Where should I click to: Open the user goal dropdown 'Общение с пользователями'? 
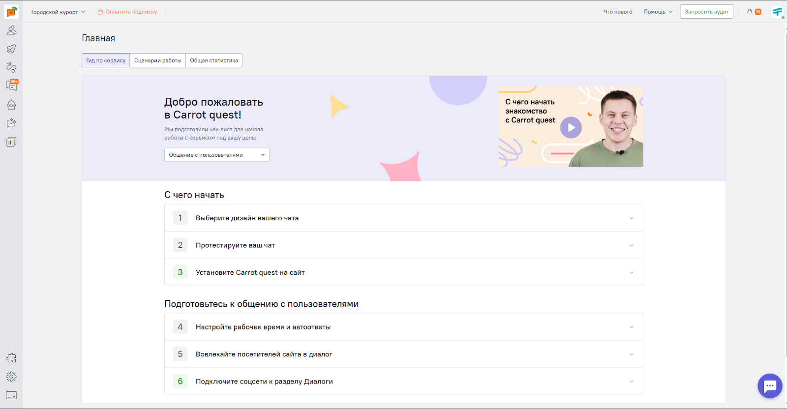coord(216,155)
